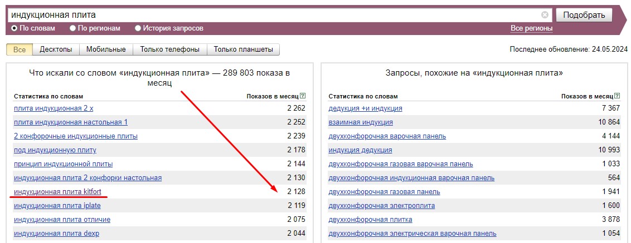Open similar query двухконфорочная газовая варочная панель

click(x=401, y=164)
